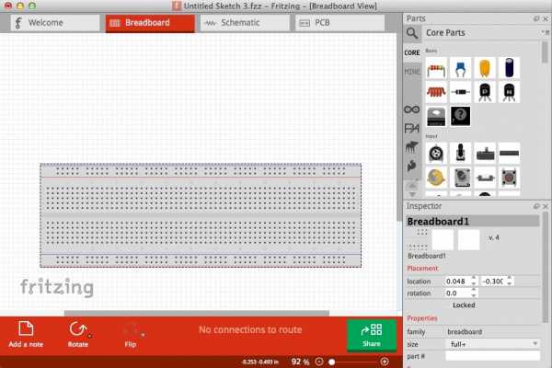
Task: Toggle the Locked checkbox in Inspector
Action: 449,305
